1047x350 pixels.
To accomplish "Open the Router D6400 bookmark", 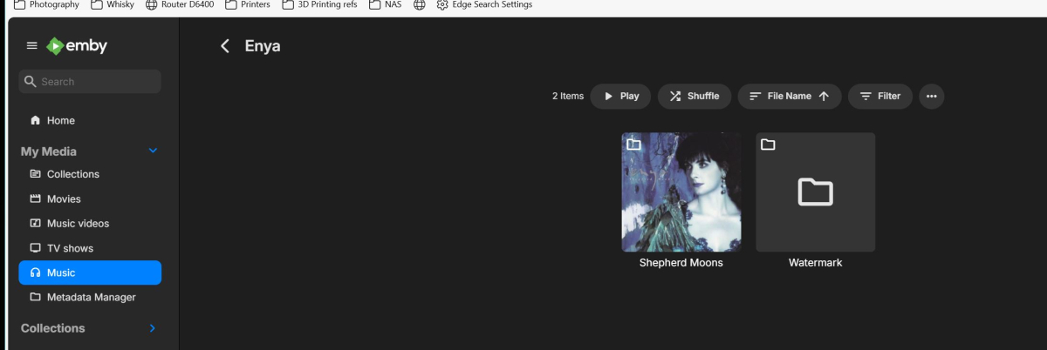I will pyautogui.click(x=180, y=4).
